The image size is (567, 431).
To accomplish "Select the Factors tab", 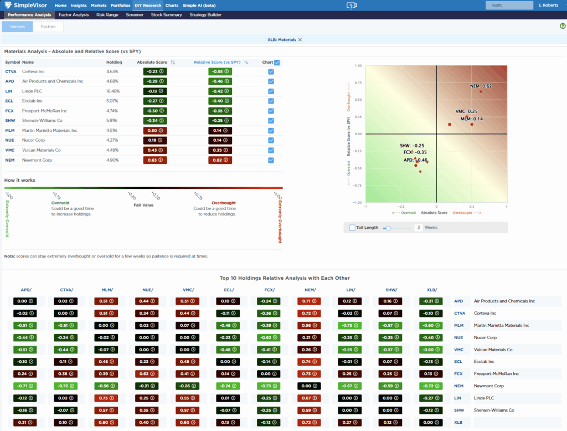I will click(x=48, y=26).
